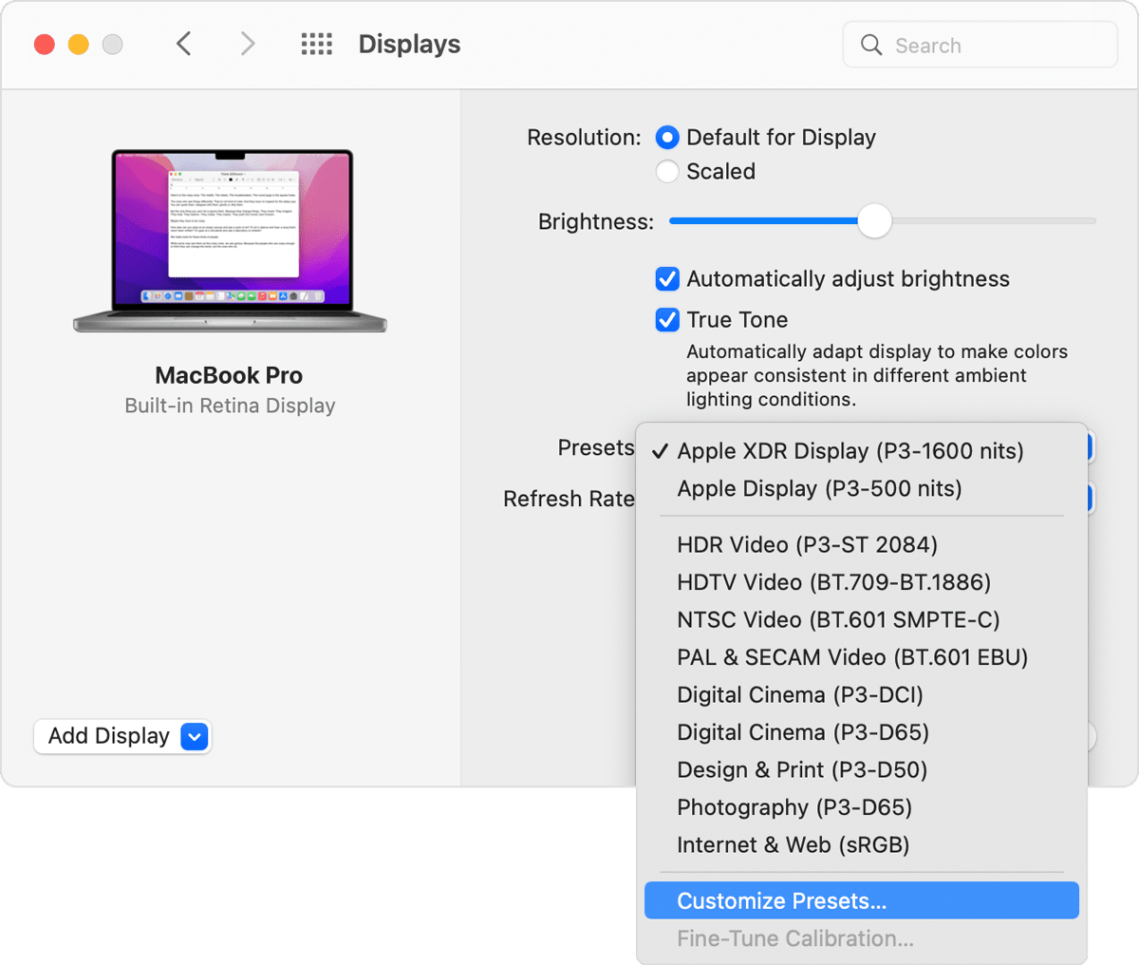Select Scaled resolution option
This screenshot has height=965, width=1139.
click(x=668, y=172)
